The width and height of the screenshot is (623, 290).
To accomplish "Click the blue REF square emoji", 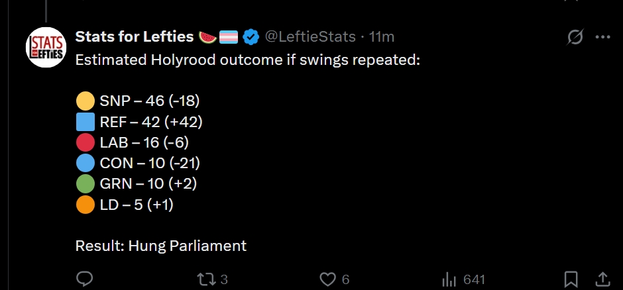I will click(x=85, y=121).
